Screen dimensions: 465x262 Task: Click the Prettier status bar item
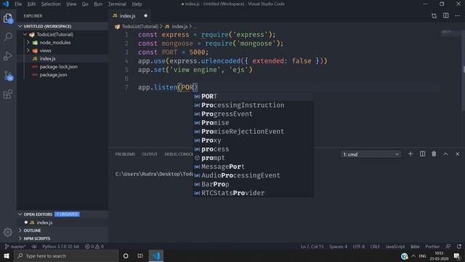tap(432, 247)
